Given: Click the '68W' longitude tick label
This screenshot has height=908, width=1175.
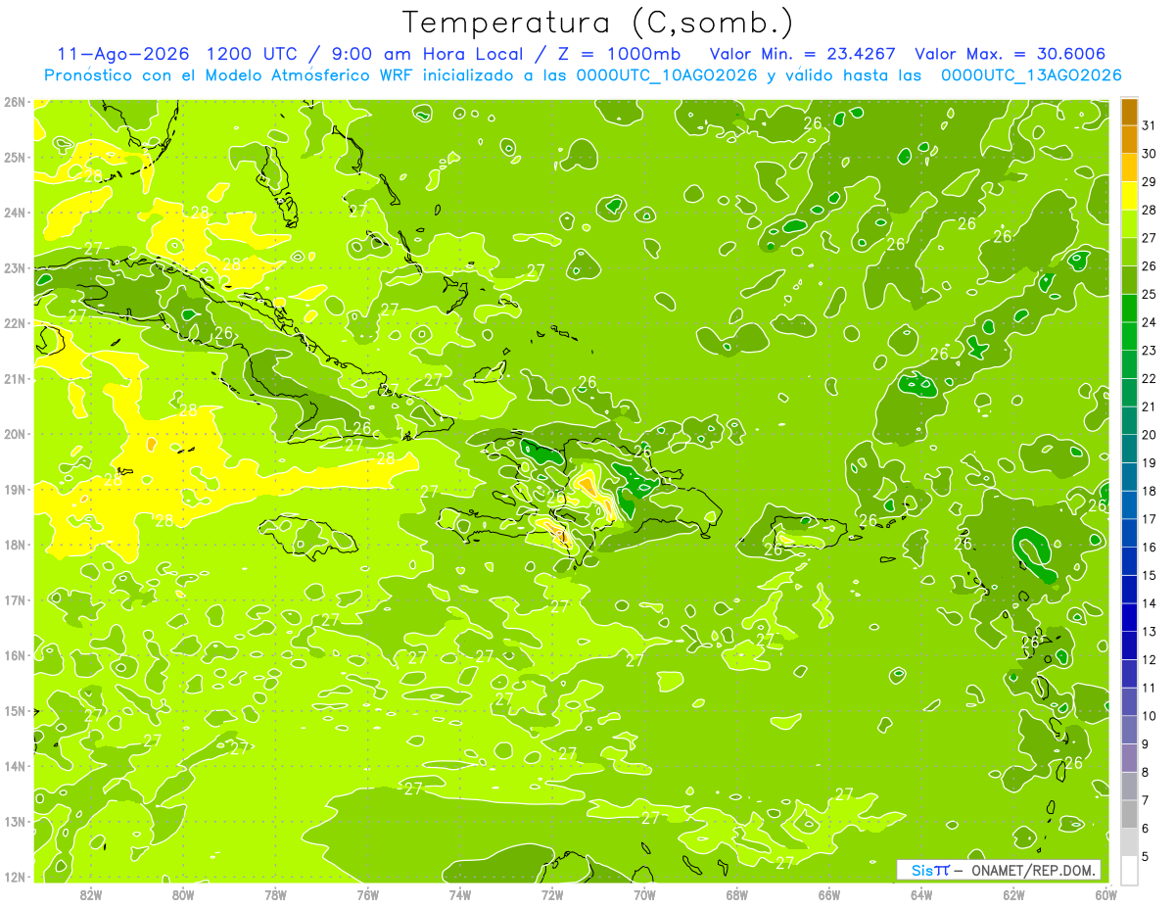Looking at the screenshot, I should click(737, 894).
